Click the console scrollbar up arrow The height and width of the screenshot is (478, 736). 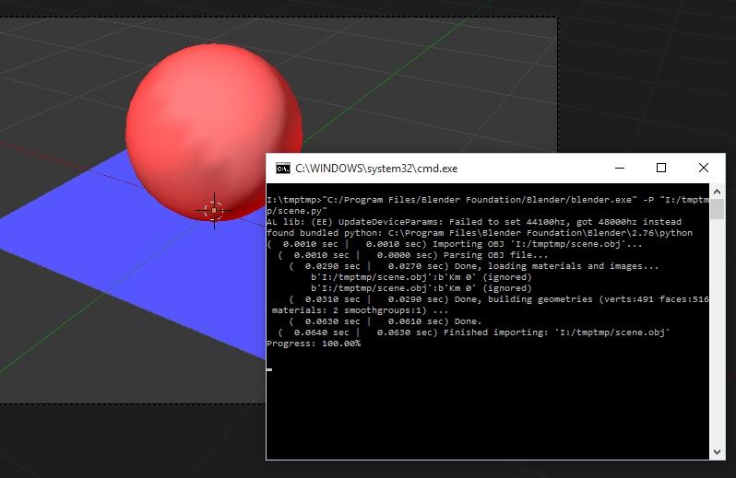(717, 192)
